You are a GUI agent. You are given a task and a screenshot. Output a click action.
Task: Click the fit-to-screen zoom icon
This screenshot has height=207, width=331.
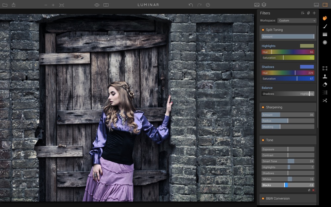62,5
